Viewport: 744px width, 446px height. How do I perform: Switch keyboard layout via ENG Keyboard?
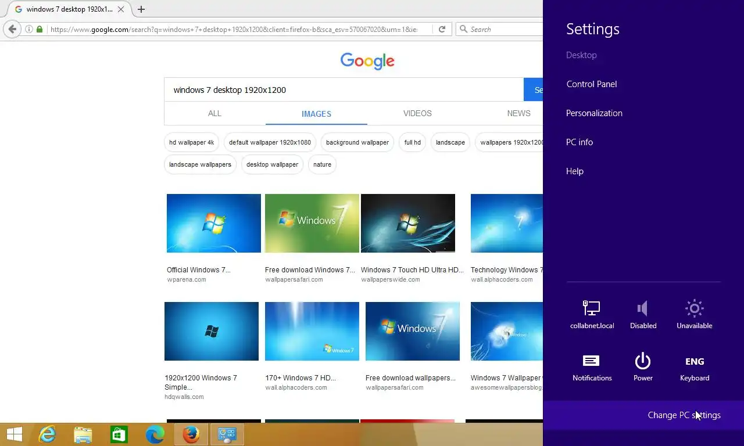click(x=695, y=368)
